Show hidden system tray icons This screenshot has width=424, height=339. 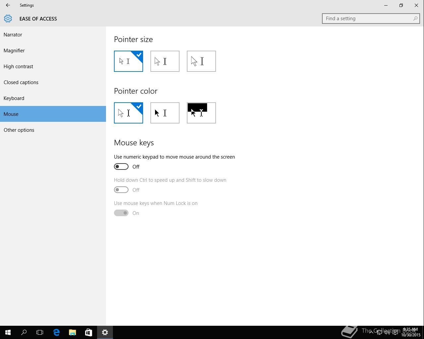tap(371, 332)
